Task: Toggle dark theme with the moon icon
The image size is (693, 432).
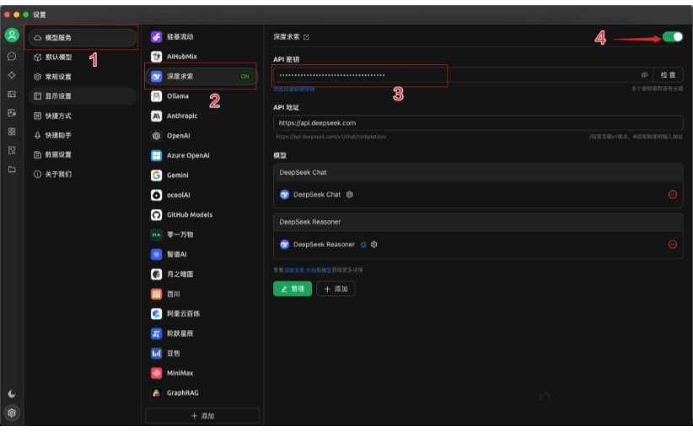Action: pyautogui.click(x=12, y=393)
